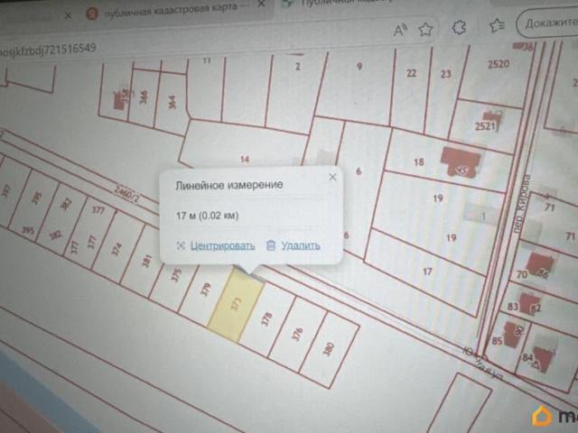Click the Удалить link
Viewport: 578px width, 433px height.
coord(301,245)
